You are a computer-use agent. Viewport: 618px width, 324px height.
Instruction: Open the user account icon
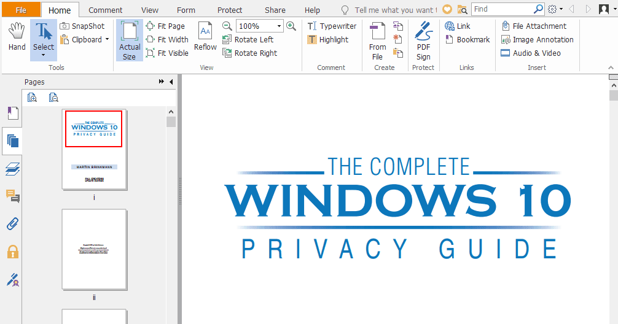[604, 9]
